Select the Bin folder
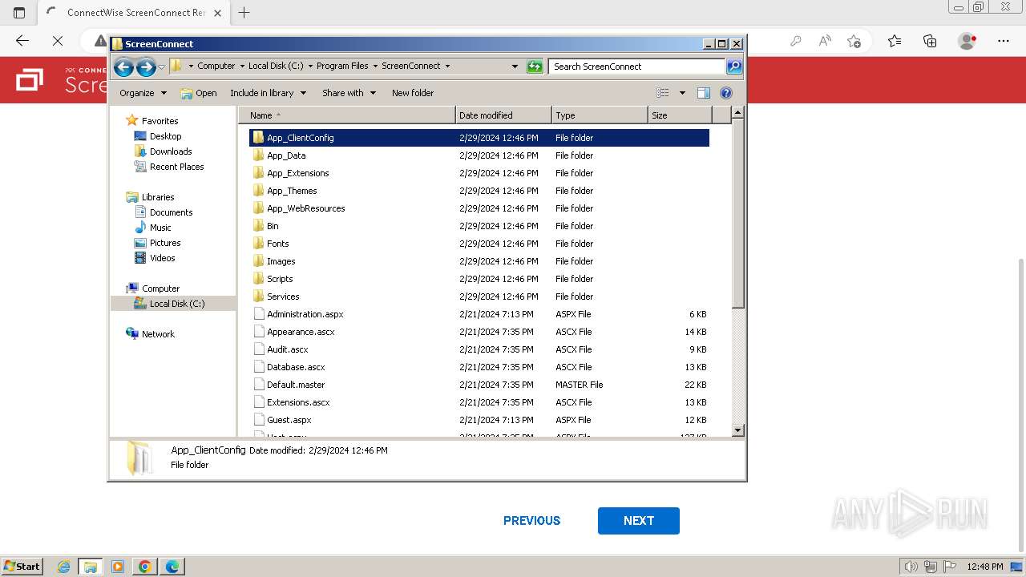Viewport: 1026px width, 577px height. pyautogui.click(x=479, y=226)
